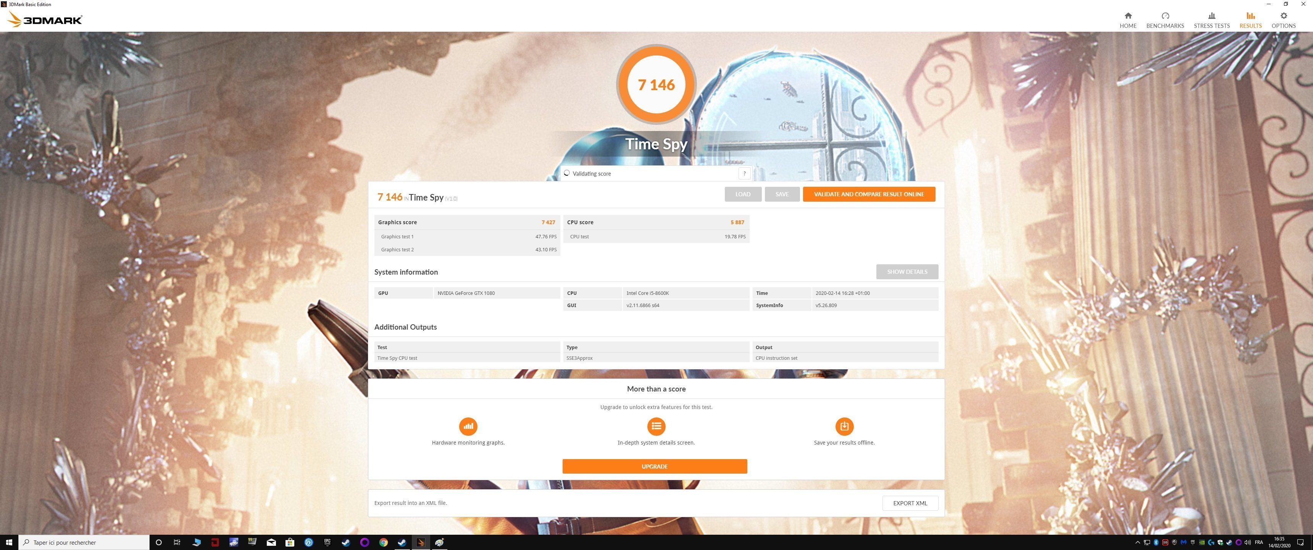Click the active 3DMark taskbar icon
This screenshot has width=1313, height=550.
pyautogui.click(x=421, y=542)
